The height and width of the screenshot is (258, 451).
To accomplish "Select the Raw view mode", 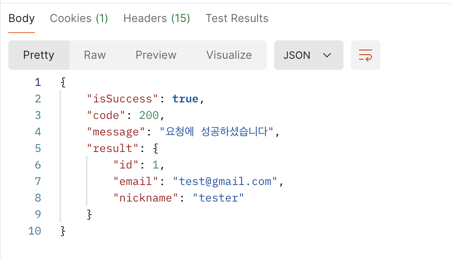I will click(95, 55).
